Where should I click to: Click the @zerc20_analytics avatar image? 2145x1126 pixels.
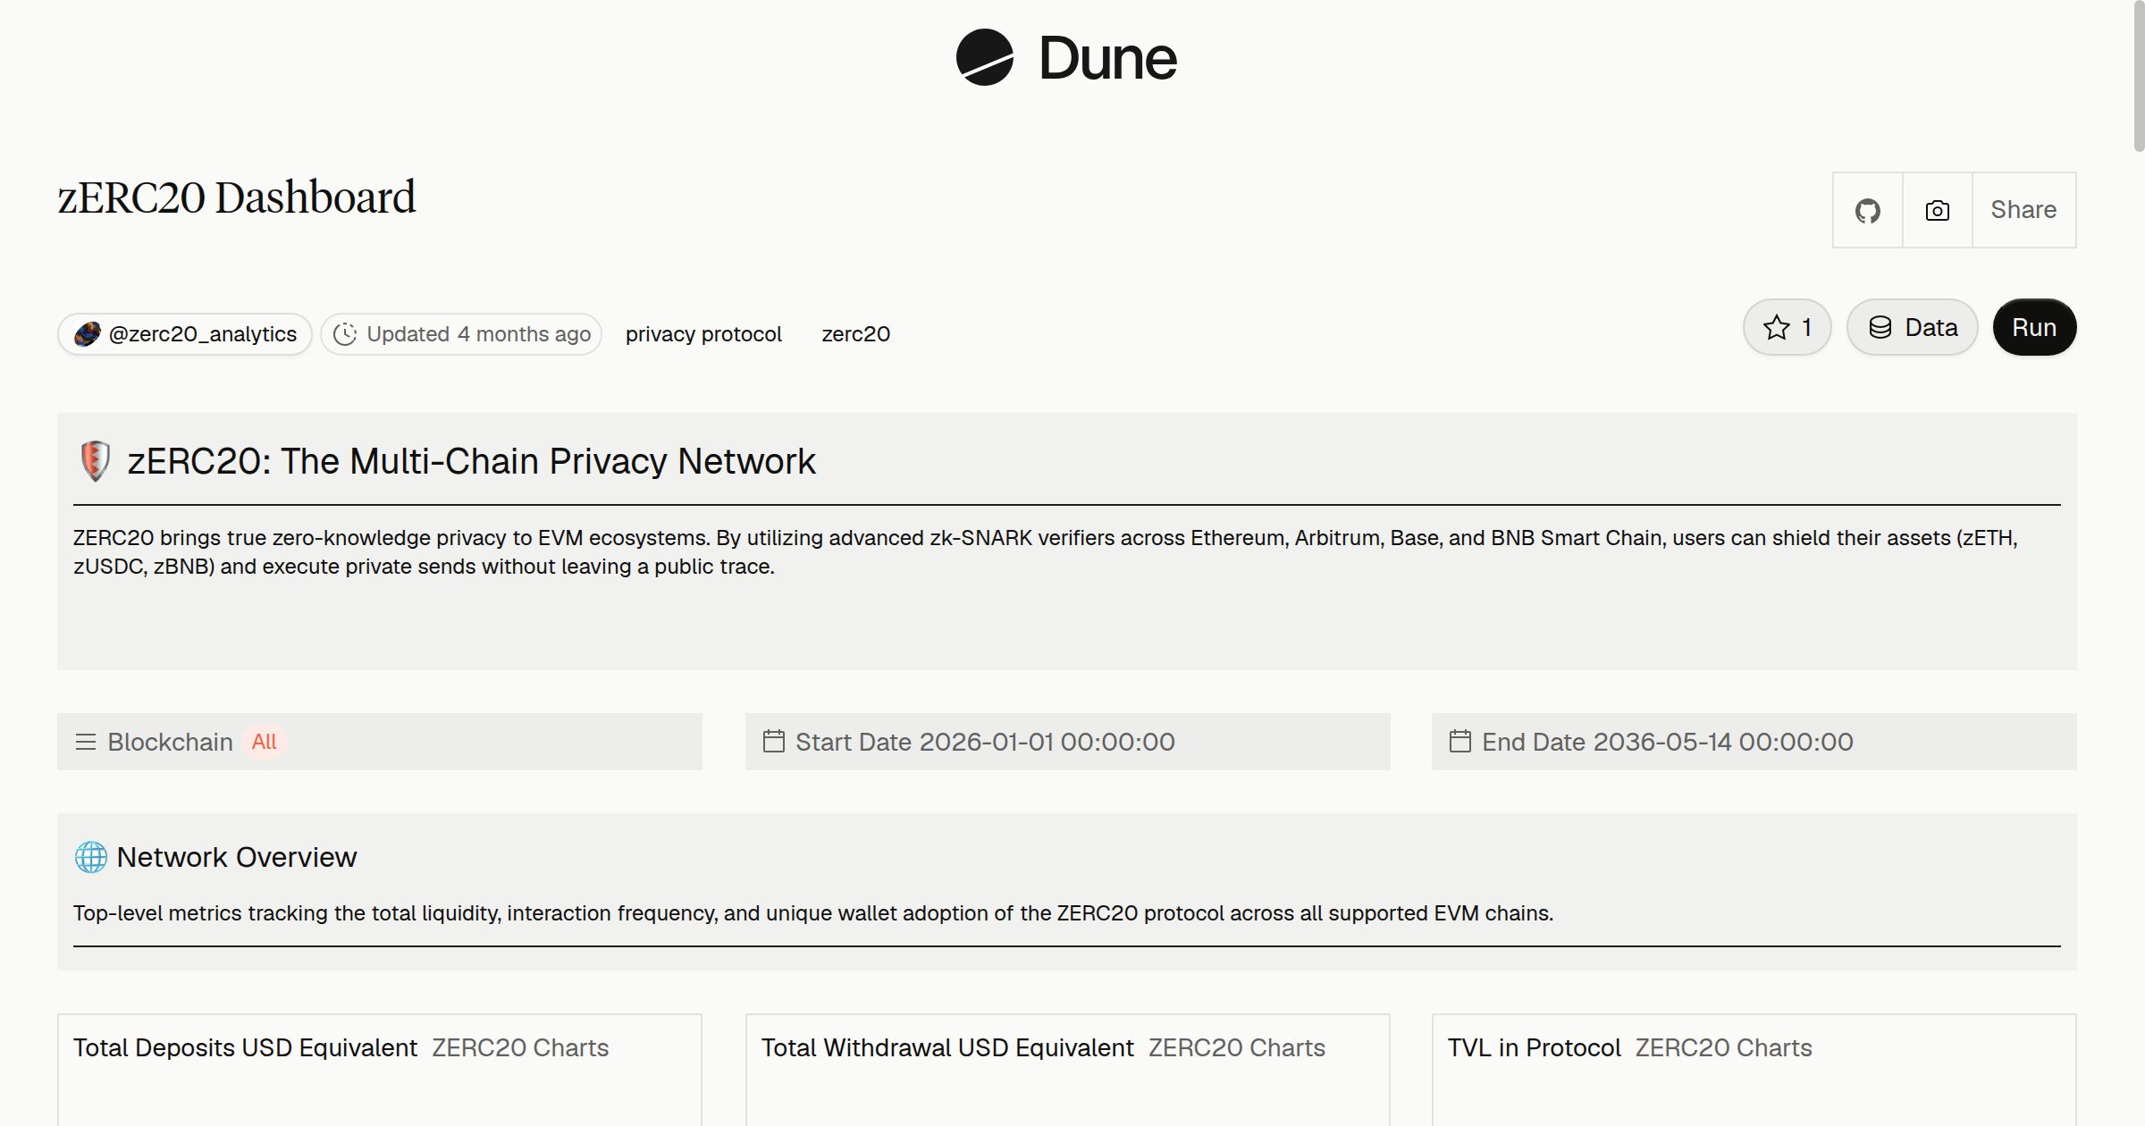[87, 334]
